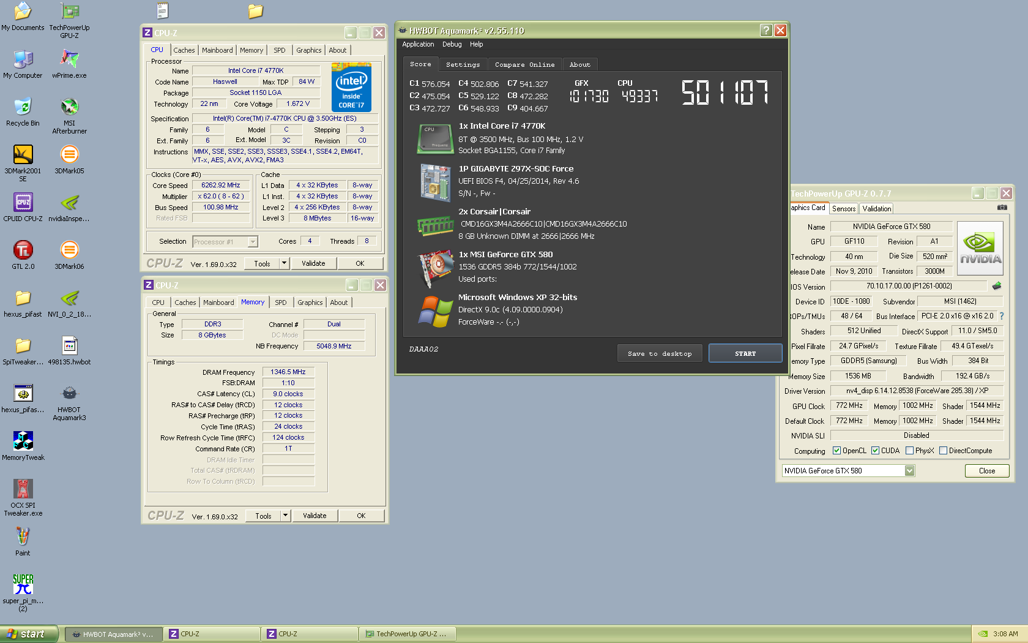Open Validation tab in GPU-Z
This screenshot has width=1028, height=643.
tap(877, 209)
